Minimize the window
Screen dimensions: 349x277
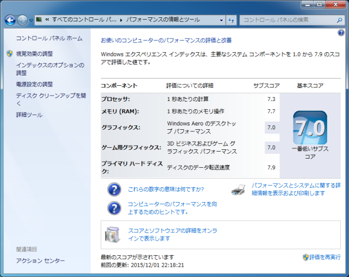click(x=308, y=4)
